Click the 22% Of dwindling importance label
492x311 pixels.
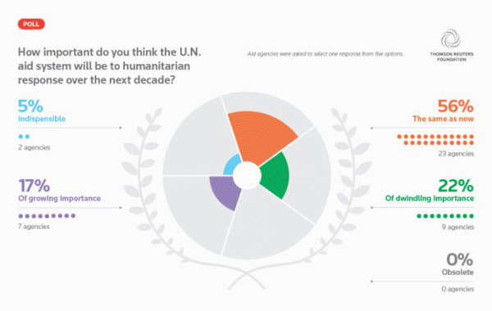[x=429, y=190]
